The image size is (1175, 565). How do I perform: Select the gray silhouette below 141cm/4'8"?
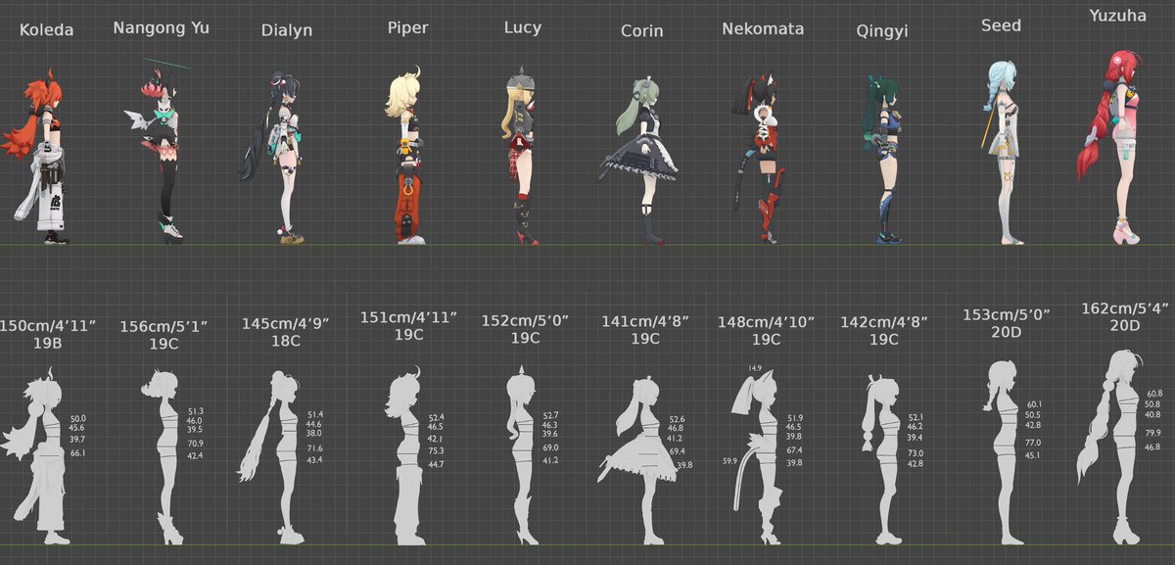638,460
